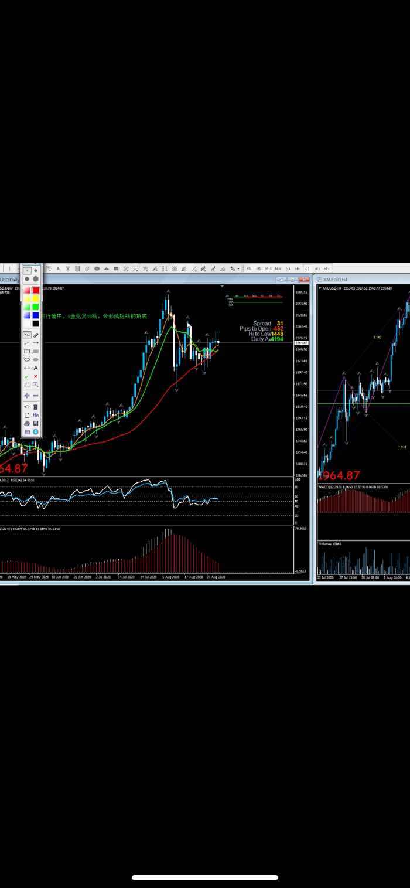The image size is (410, 888).
Task: Select the filled ellipse shape tool
Action: (36, 359)
